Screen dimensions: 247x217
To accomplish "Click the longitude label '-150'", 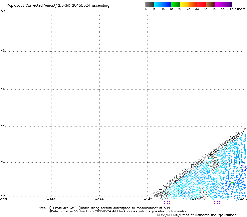I will coord(3,199).
